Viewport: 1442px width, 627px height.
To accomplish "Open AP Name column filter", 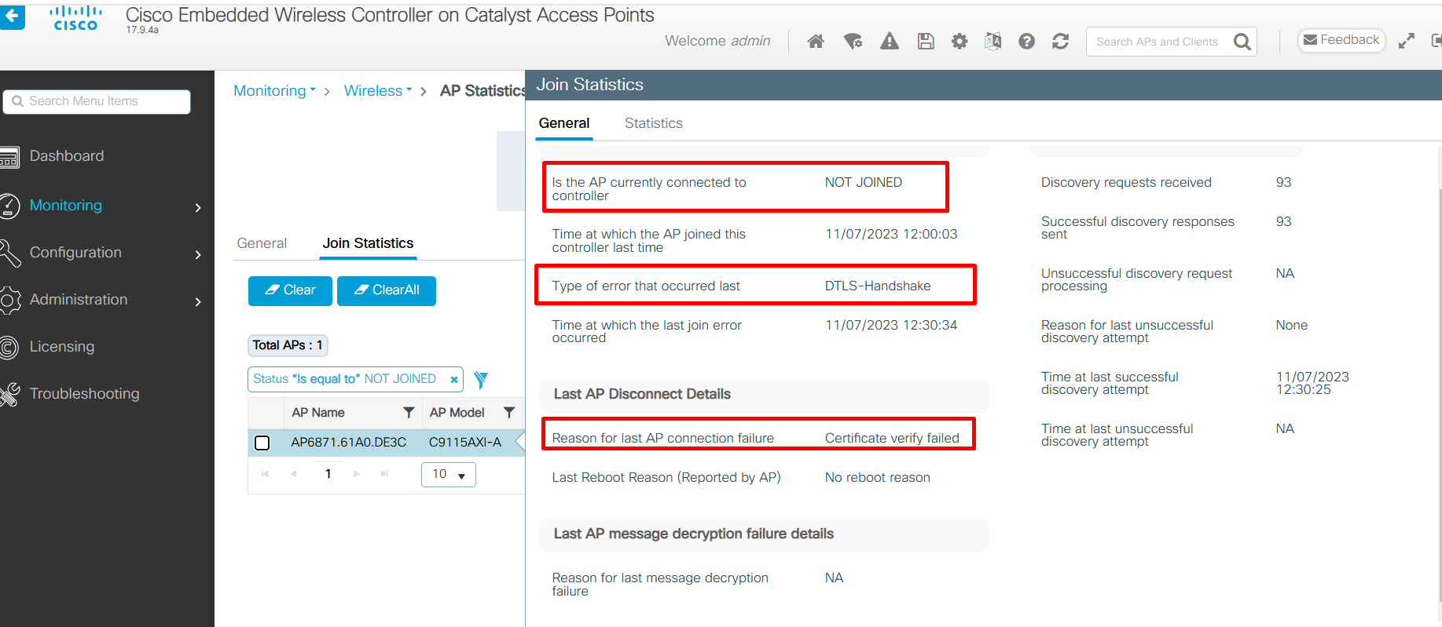I will pos(409,413).
